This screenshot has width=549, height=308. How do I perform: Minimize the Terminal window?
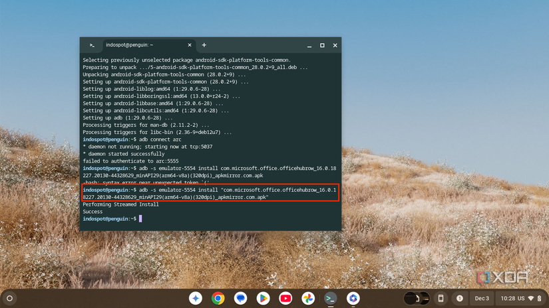[309, 45]
